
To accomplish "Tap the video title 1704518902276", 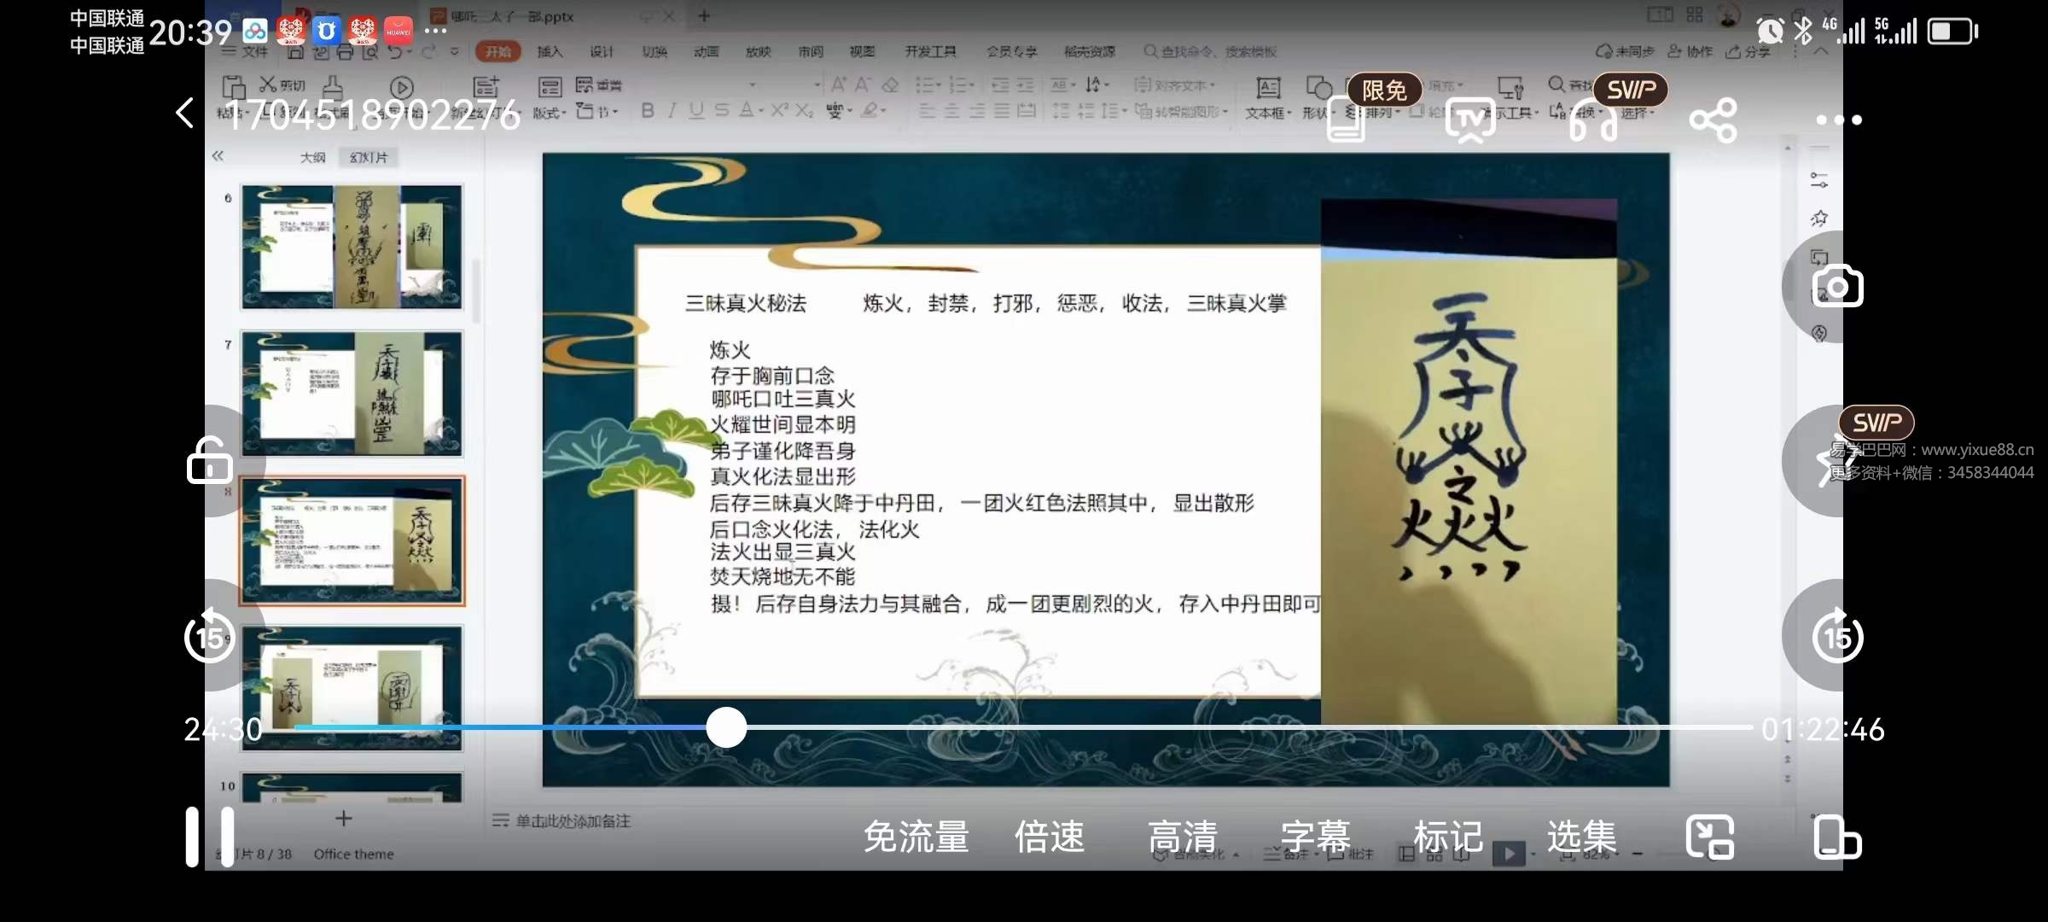I will pyautogui.click(x=372, y=115).
